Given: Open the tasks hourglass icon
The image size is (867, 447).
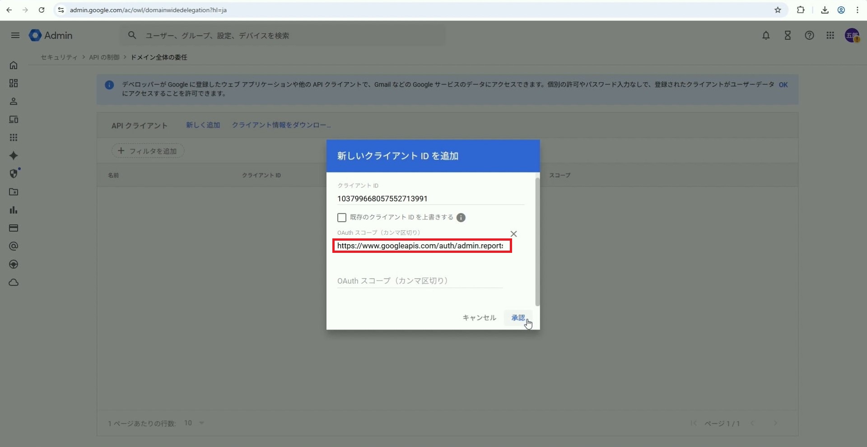Looking at the screenshot, I should pos(788,35).
